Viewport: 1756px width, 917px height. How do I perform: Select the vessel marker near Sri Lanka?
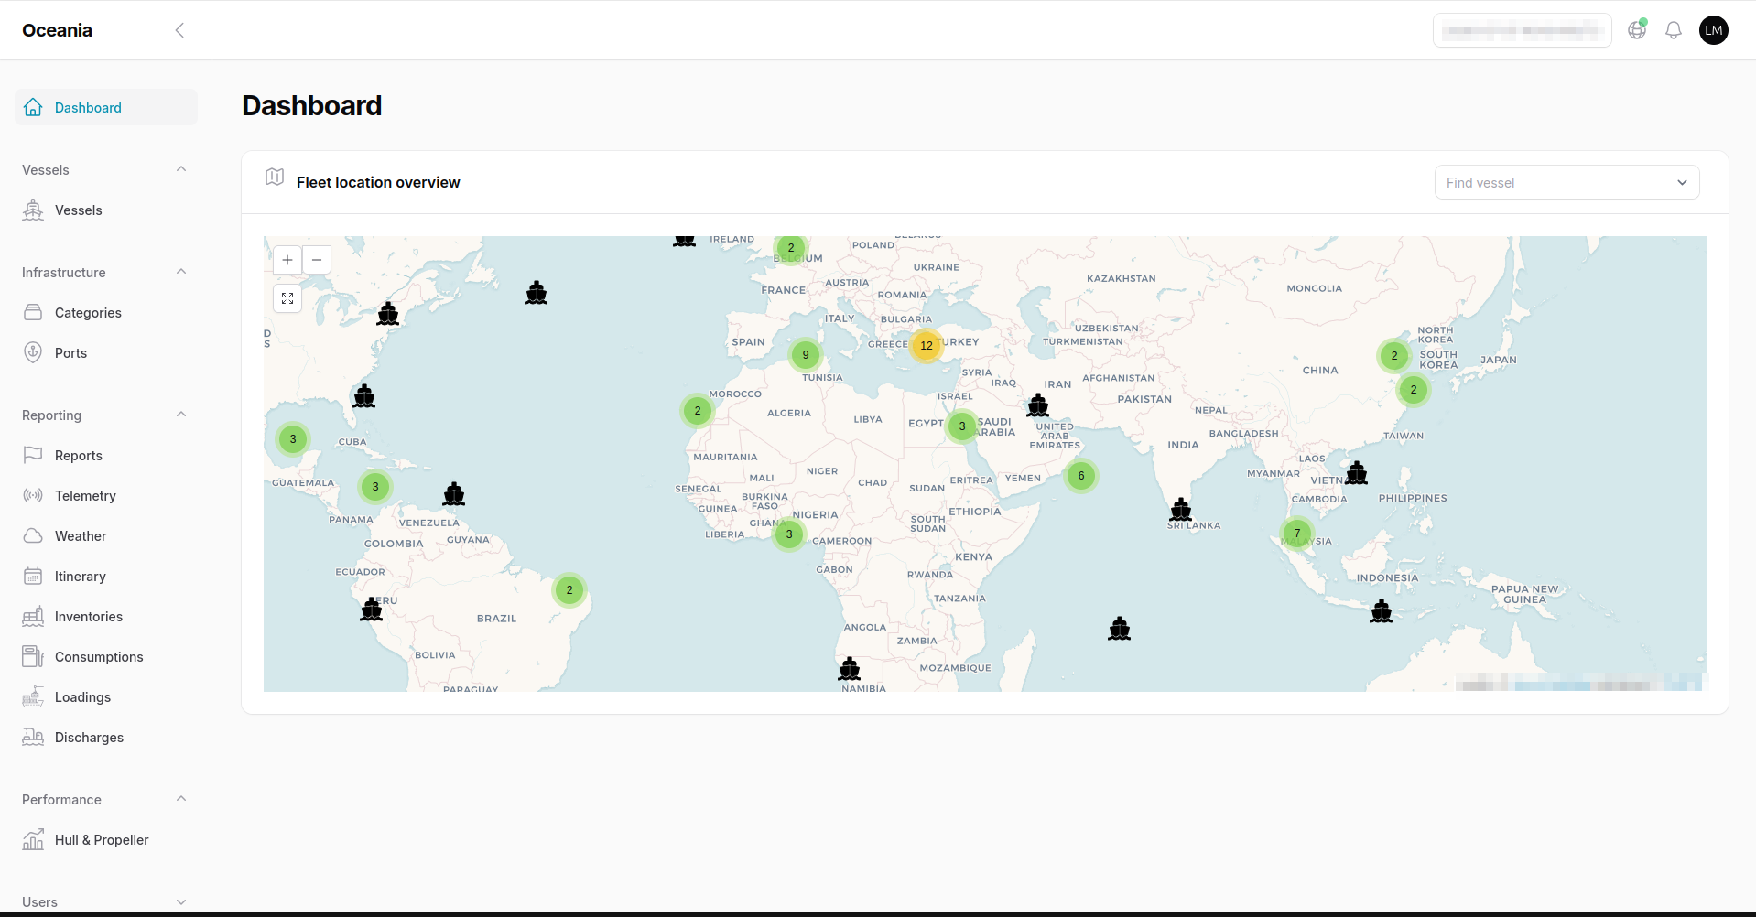point(1181,509)
